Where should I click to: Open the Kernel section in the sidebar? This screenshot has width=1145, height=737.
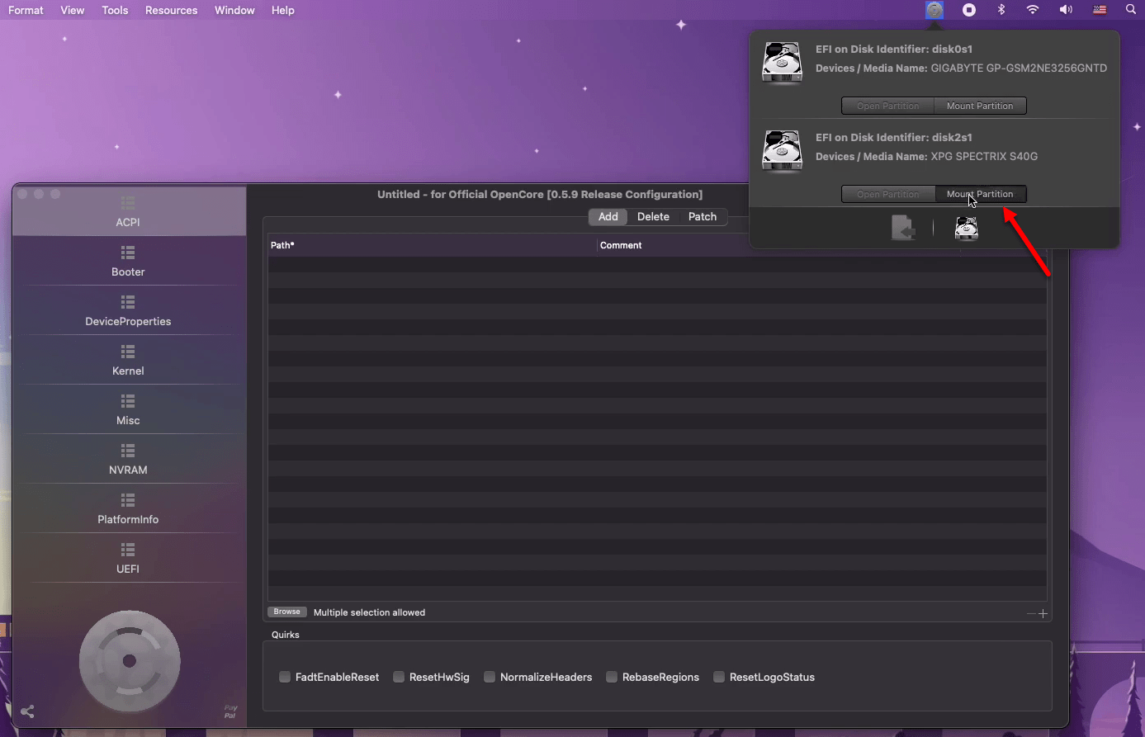click(128, 360)
